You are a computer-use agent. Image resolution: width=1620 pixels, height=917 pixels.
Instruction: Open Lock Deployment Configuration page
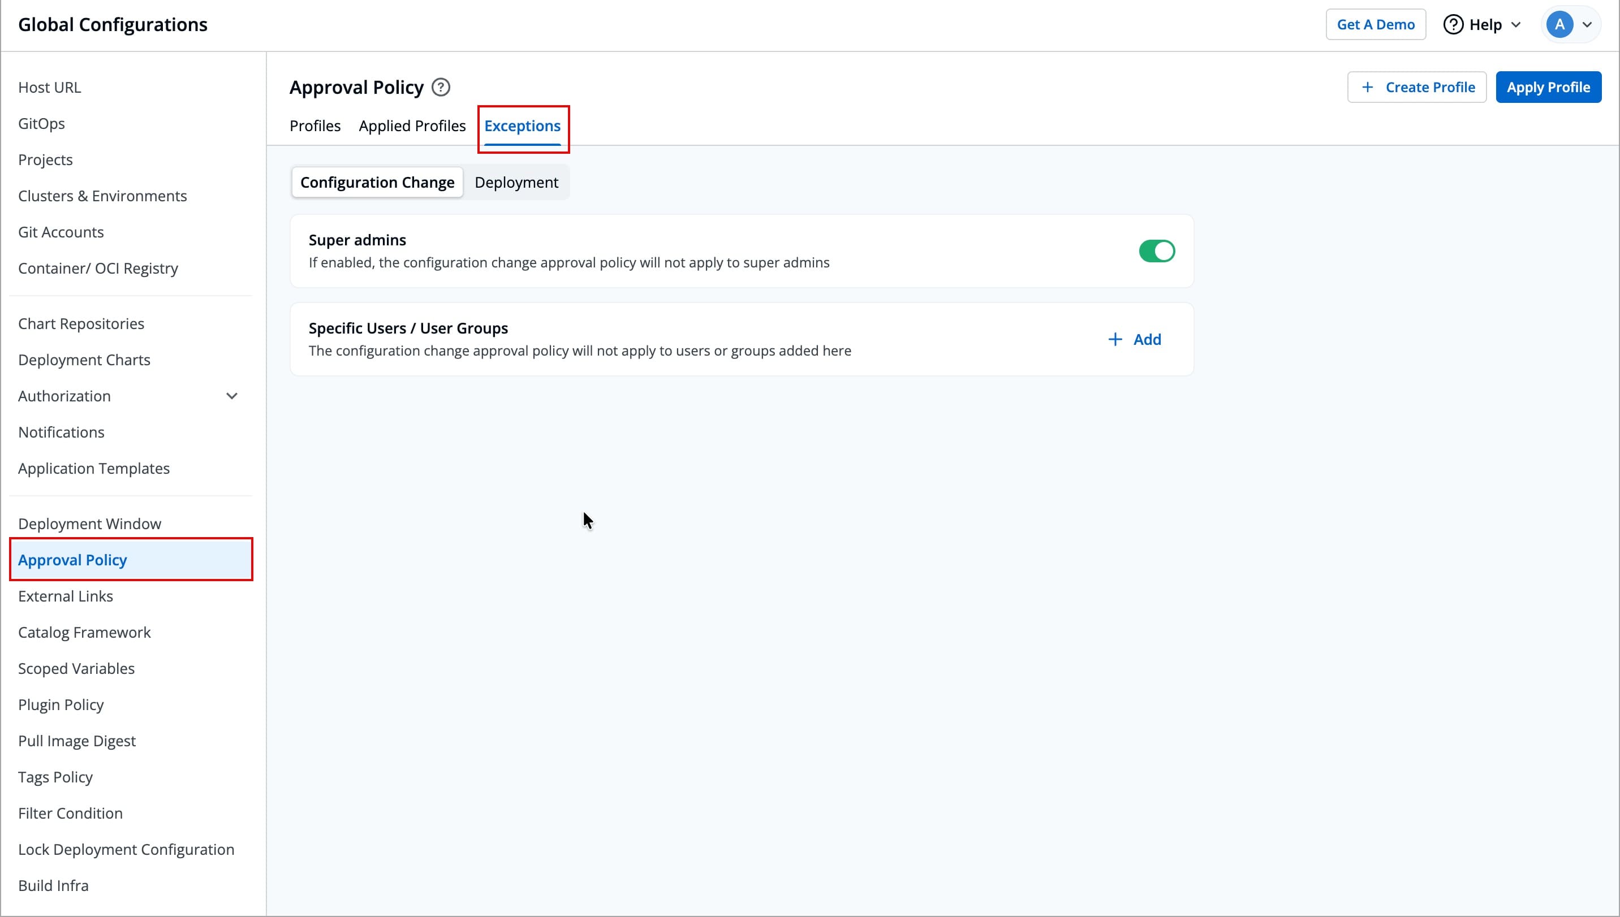point(126,850)
